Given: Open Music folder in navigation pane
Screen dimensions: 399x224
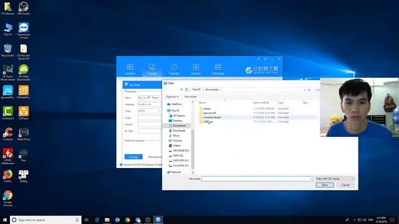Looking at the screenshot, I should [176, 136].
